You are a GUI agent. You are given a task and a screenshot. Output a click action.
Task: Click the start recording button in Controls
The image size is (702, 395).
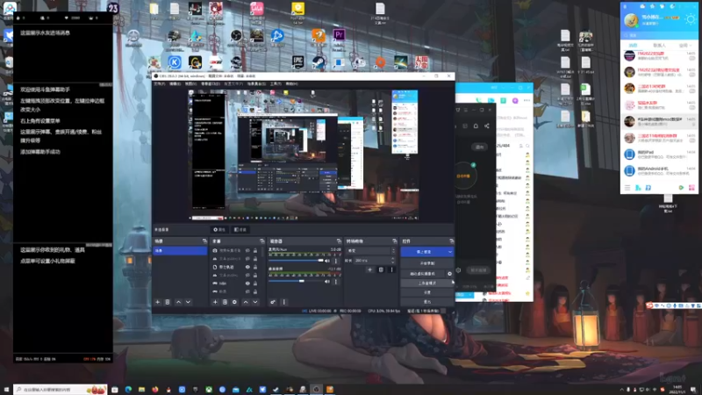tap(427, 263)
